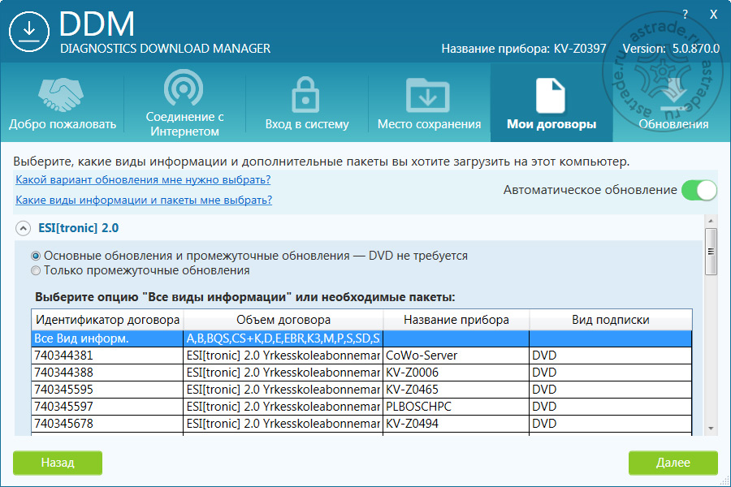This screenshot has width=731, height=487.
Task: Open the folder save location icon
Action: click(x=428, y=95)
